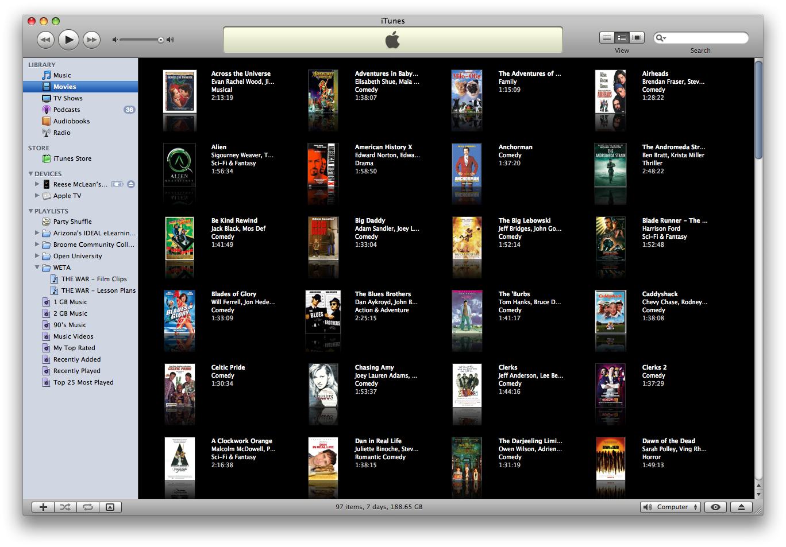This screenshot has width=786, height=547.
Task: Expand Broome Community College folder
Action: click(x=37, y=245)
